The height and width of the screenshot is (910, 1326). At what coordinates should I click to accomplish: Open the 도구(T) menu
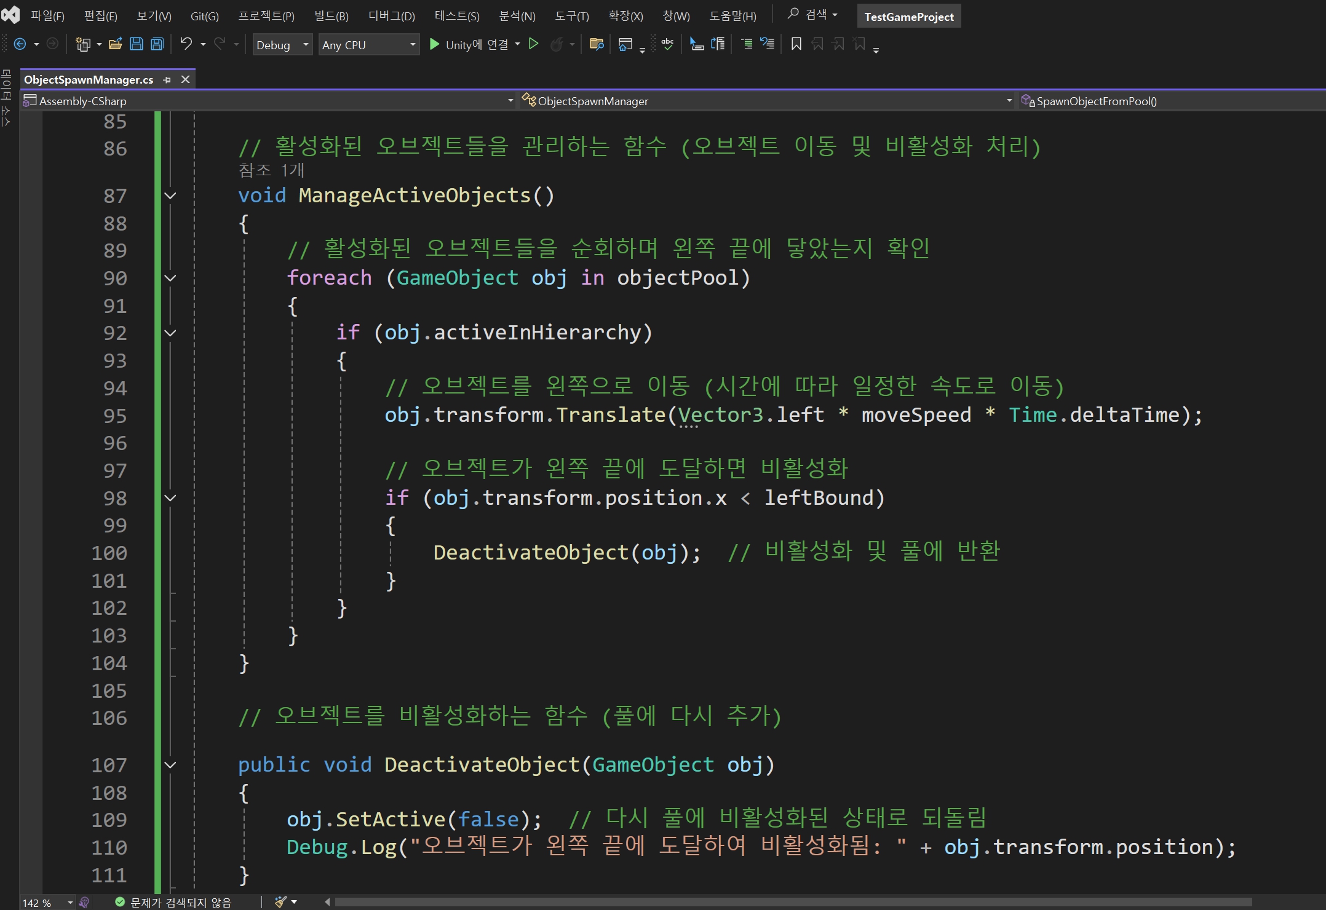click(571, 16)
